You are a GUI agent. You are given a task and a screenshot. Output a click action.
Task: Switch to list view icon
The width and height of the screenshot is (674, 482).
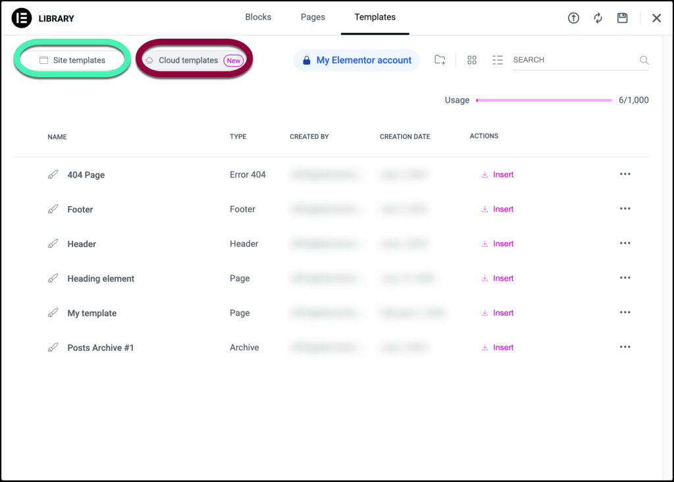pos(498,60)
